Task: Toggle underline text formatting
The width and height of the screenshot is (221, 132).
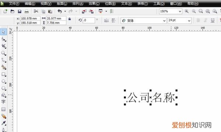Action: point(213,21)
